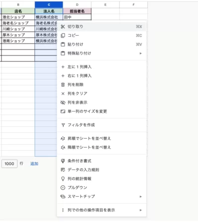Click the funnel icon for フィルタを作成
Image resolution: width=198 pixels, height=223 pixels.
tap(63, 125)
